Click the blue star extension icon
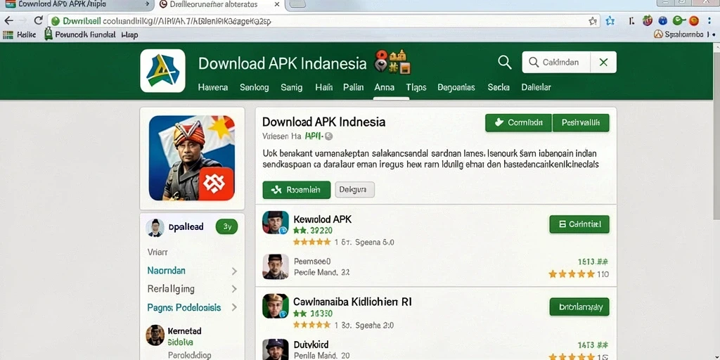This screenshot has width=720, height=360. (x=610, y=20)
